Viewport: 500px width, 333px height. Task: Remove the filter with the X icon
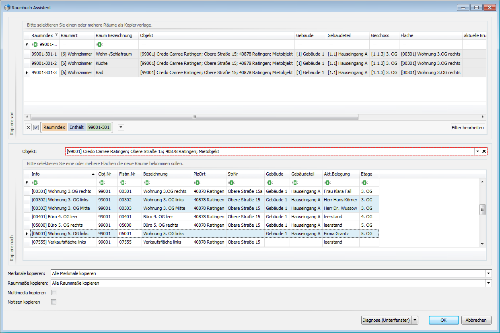point(28,127)
